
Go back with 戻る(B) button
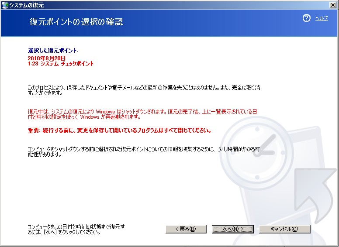click(186, 229)
